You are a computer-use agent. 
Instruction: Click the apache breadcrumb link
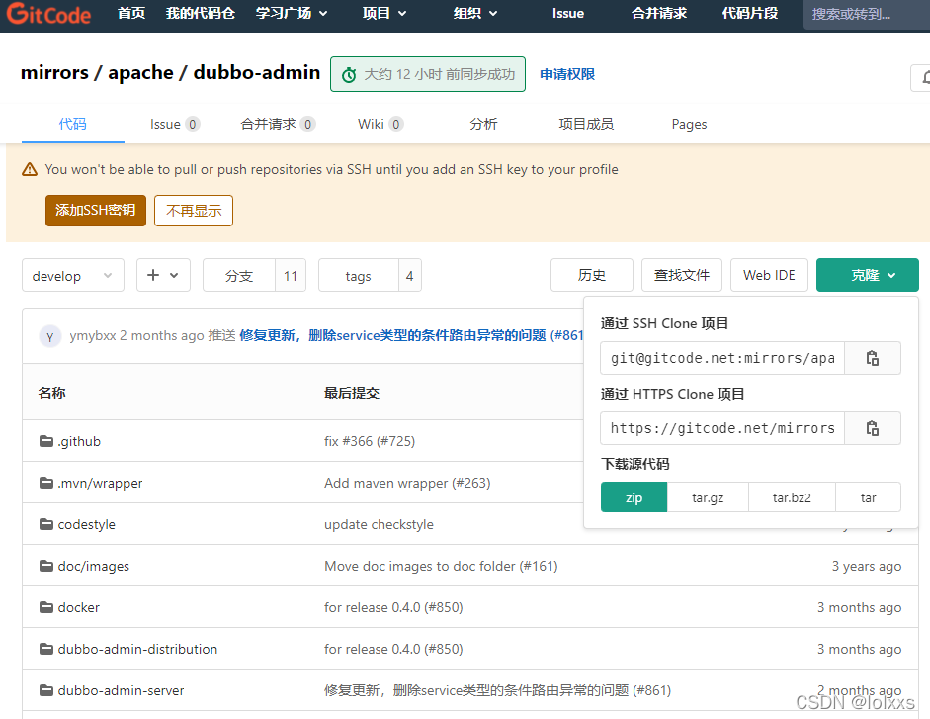click(x=140, y=72)
